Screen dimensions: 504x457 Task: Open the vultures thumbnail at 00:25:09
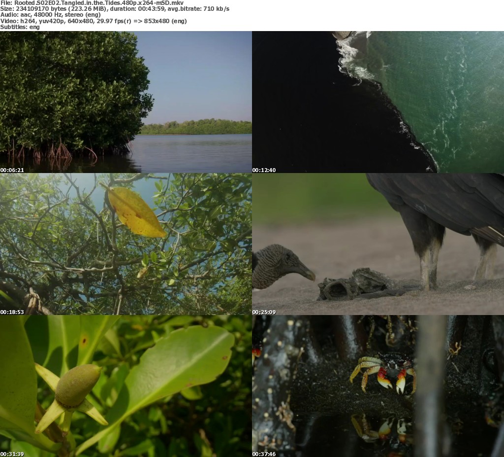[x=378, y=244]
